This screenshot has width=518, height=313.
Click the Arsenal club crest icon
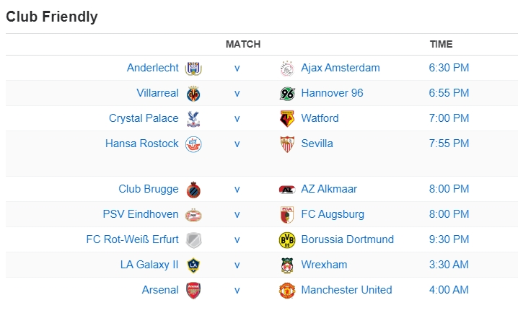(x=193, y=291)
